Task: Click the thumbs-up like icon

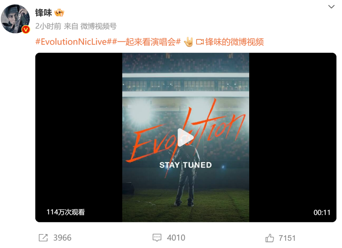Action: tap(269, 238)
